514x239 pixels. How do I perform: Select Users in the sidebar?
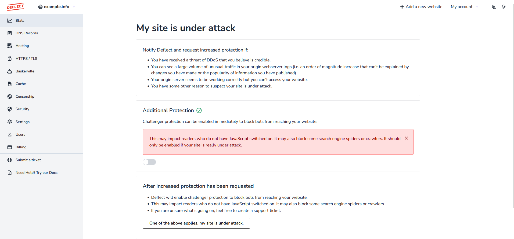click(x=20, y=135)
